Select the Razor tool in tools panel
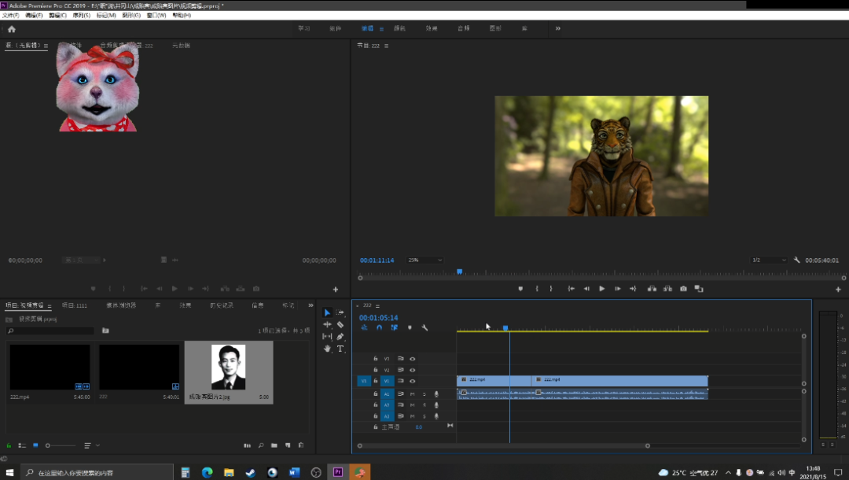 pos(340,324)
